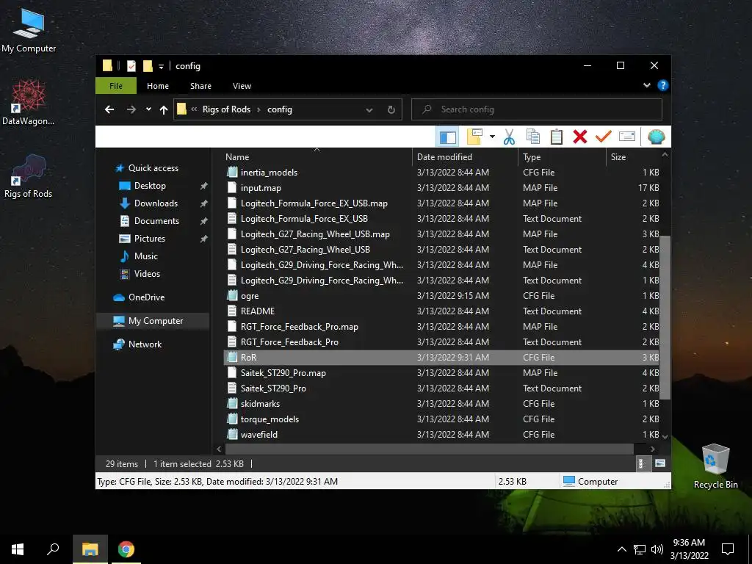Select the ogre CFG file
The height and width of the screenshot is (564, 752).
[x=442, y=296]
